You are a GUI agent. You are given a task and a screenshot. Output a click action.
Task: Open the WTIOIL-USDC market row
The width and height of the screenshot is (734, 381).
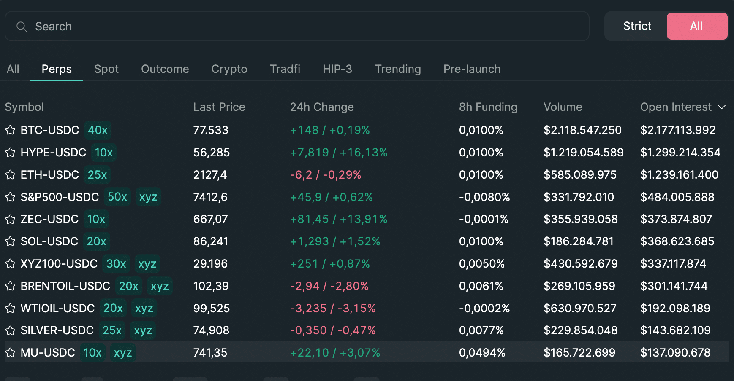tap(367, 308)
